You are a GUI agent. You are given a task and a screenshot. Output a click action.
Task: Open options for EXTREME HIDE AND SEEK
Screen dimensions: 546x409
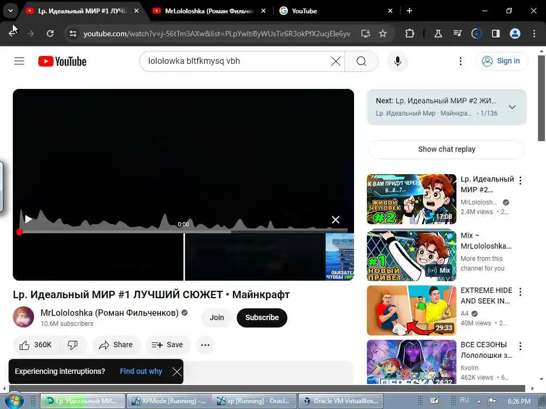pyautogui.click(x=520, y=291)
